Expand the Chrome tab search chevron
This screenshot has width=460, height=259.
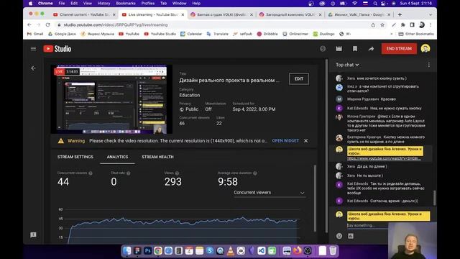[431, 14]
